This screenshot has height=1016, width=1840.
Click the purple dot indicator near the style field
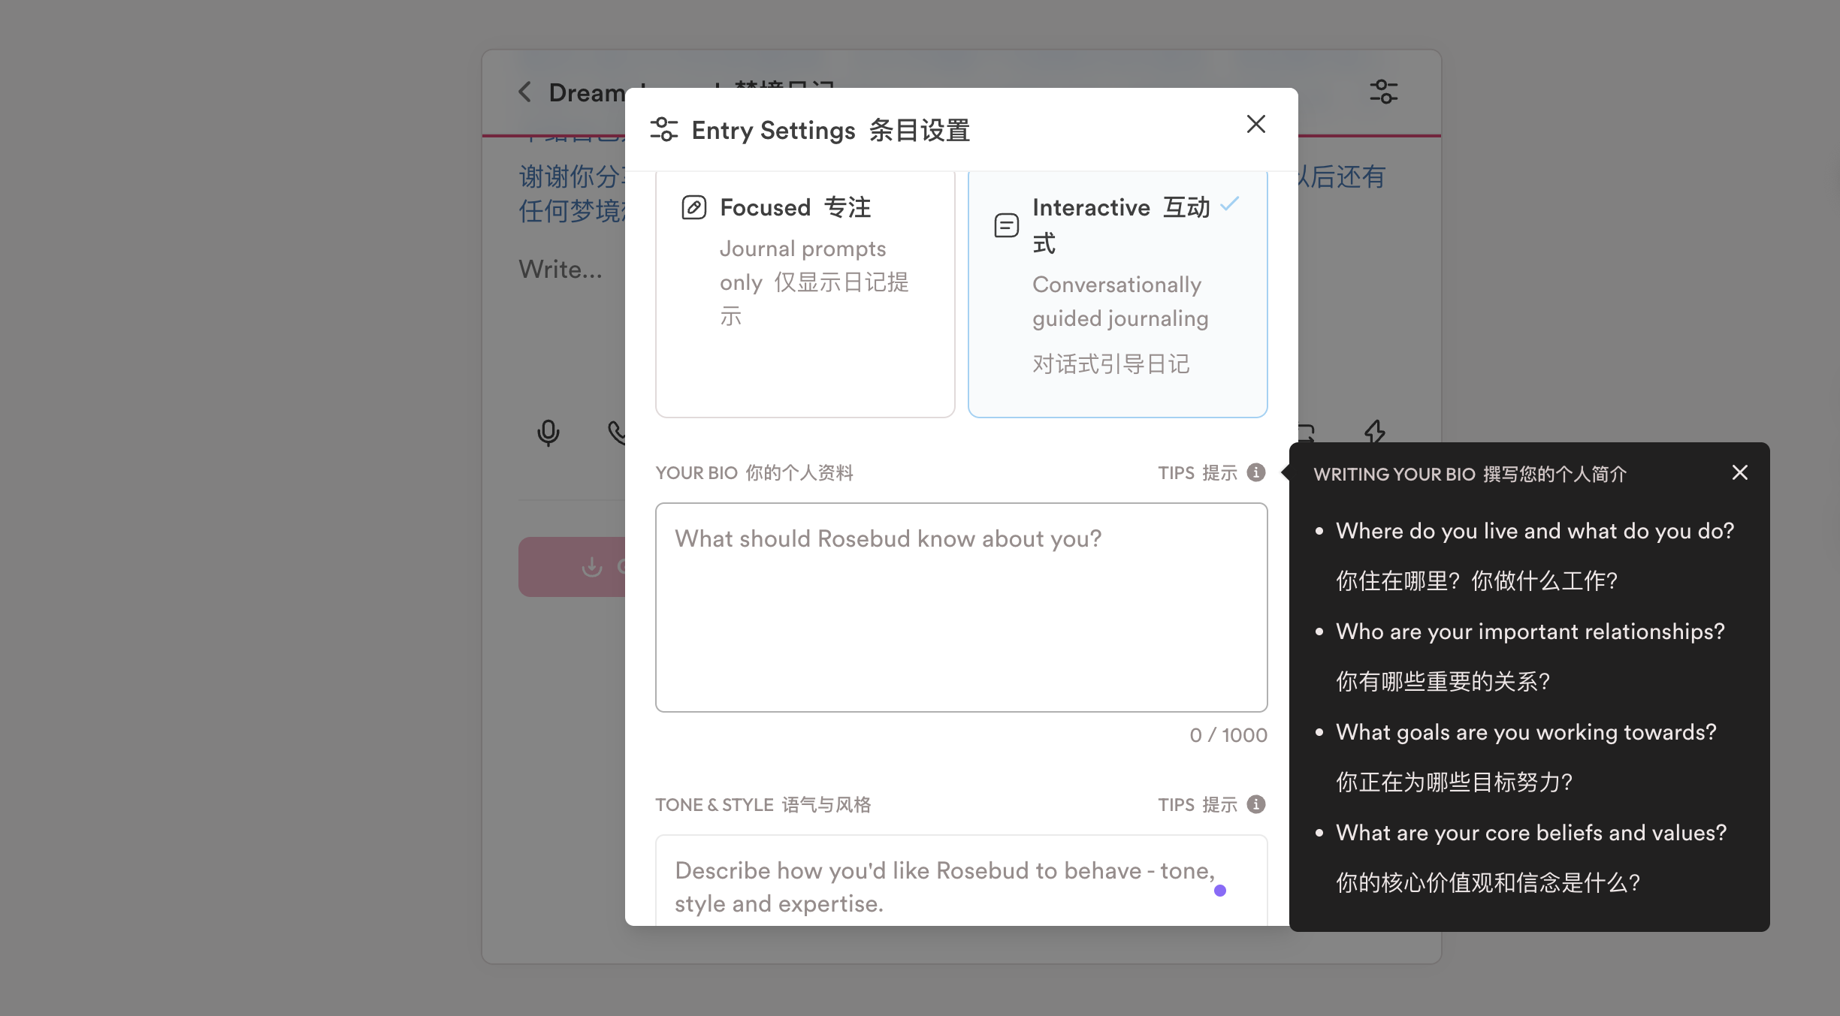pos(1220,891)
